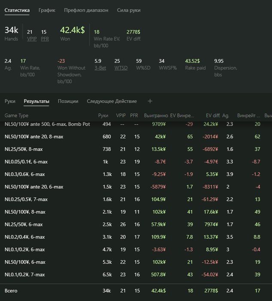Click the 59 W%SD stat
The width and height of the screenshot is (272, 301).
pos(139,61)
